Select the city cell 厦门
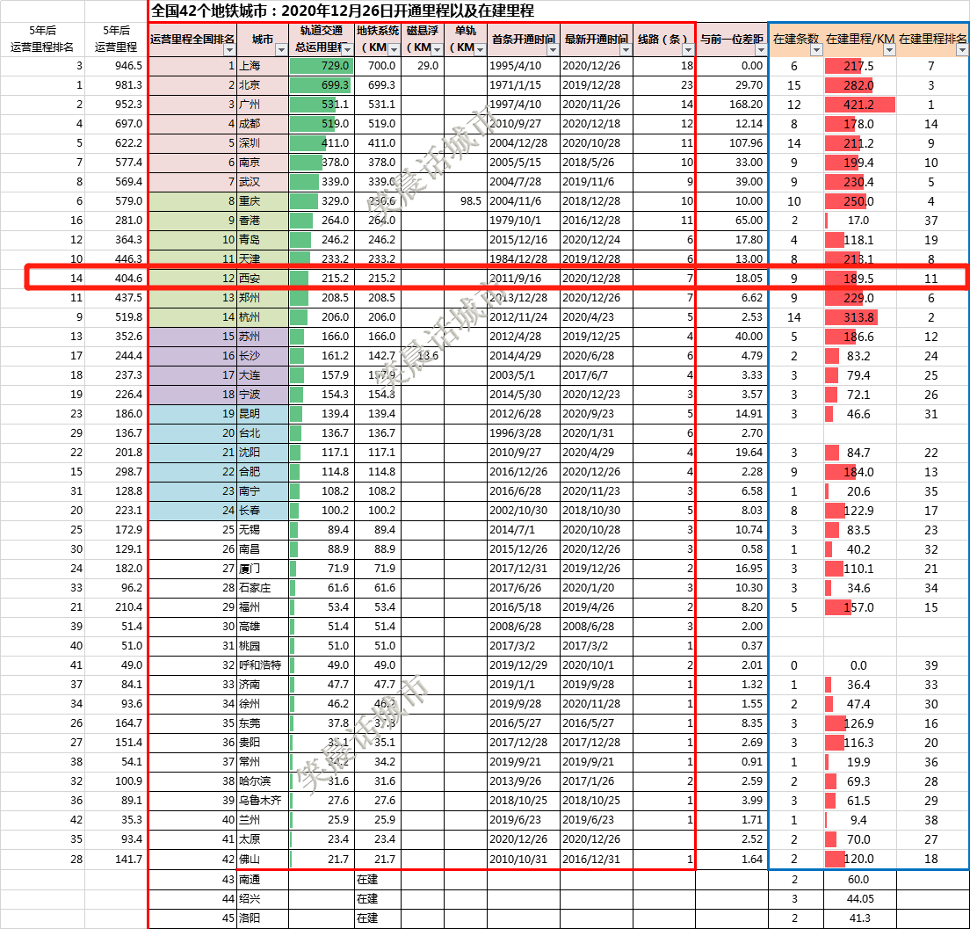This screenshot has width=970, height=929. pyautogui.click(x=263, y=568)
